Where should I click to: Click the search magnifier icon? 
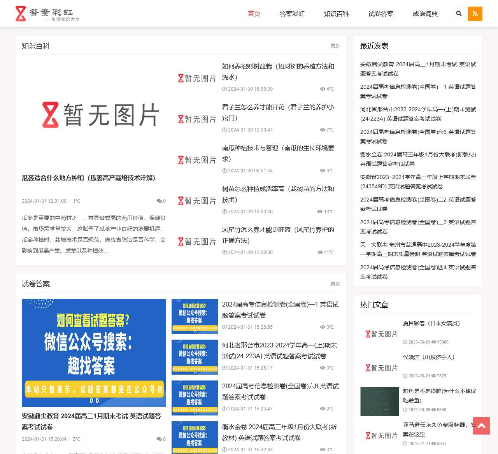pos(459,13)
